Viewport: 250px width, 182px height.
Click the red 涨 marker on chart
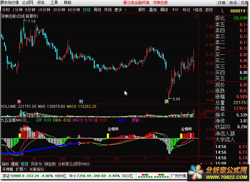pyautogui.click(x=19, y=101)
